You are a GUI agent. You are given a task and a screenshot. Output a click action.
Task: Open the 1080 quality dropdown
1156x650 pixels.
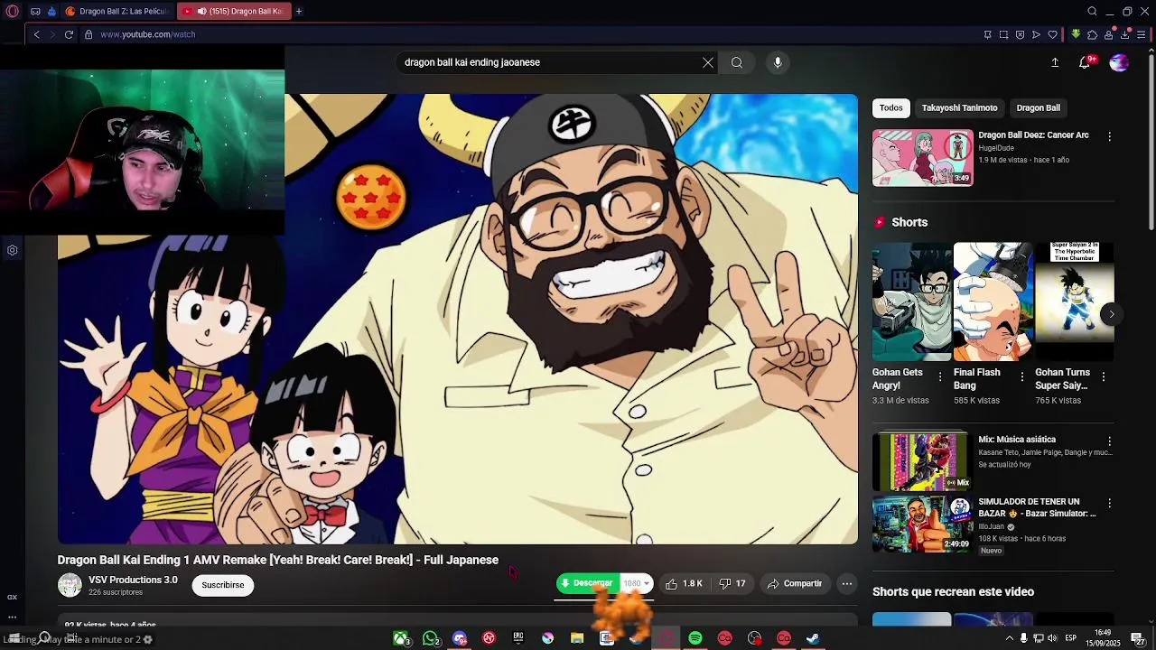637,584
